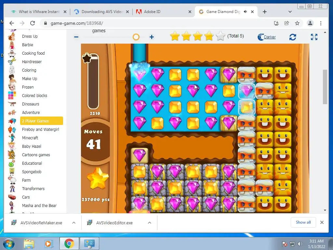Select highlighted 2 Player Games category
Image resolution: width=333 pixels, height=250 pixels.
(x=42, y=121)
